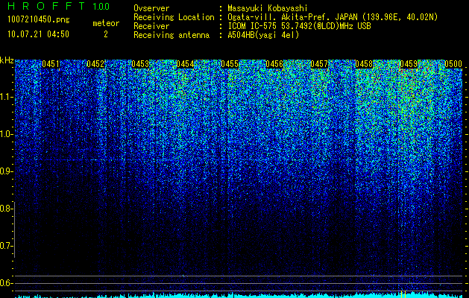Viewport: 469px width, 298px height.
Task: Click the Receiving antenna field label
Action: (171, 35)
